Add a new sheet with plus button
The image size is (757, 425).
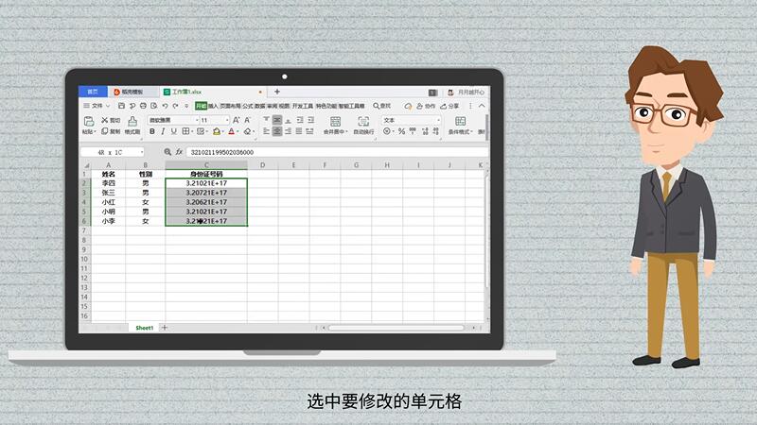165,327
